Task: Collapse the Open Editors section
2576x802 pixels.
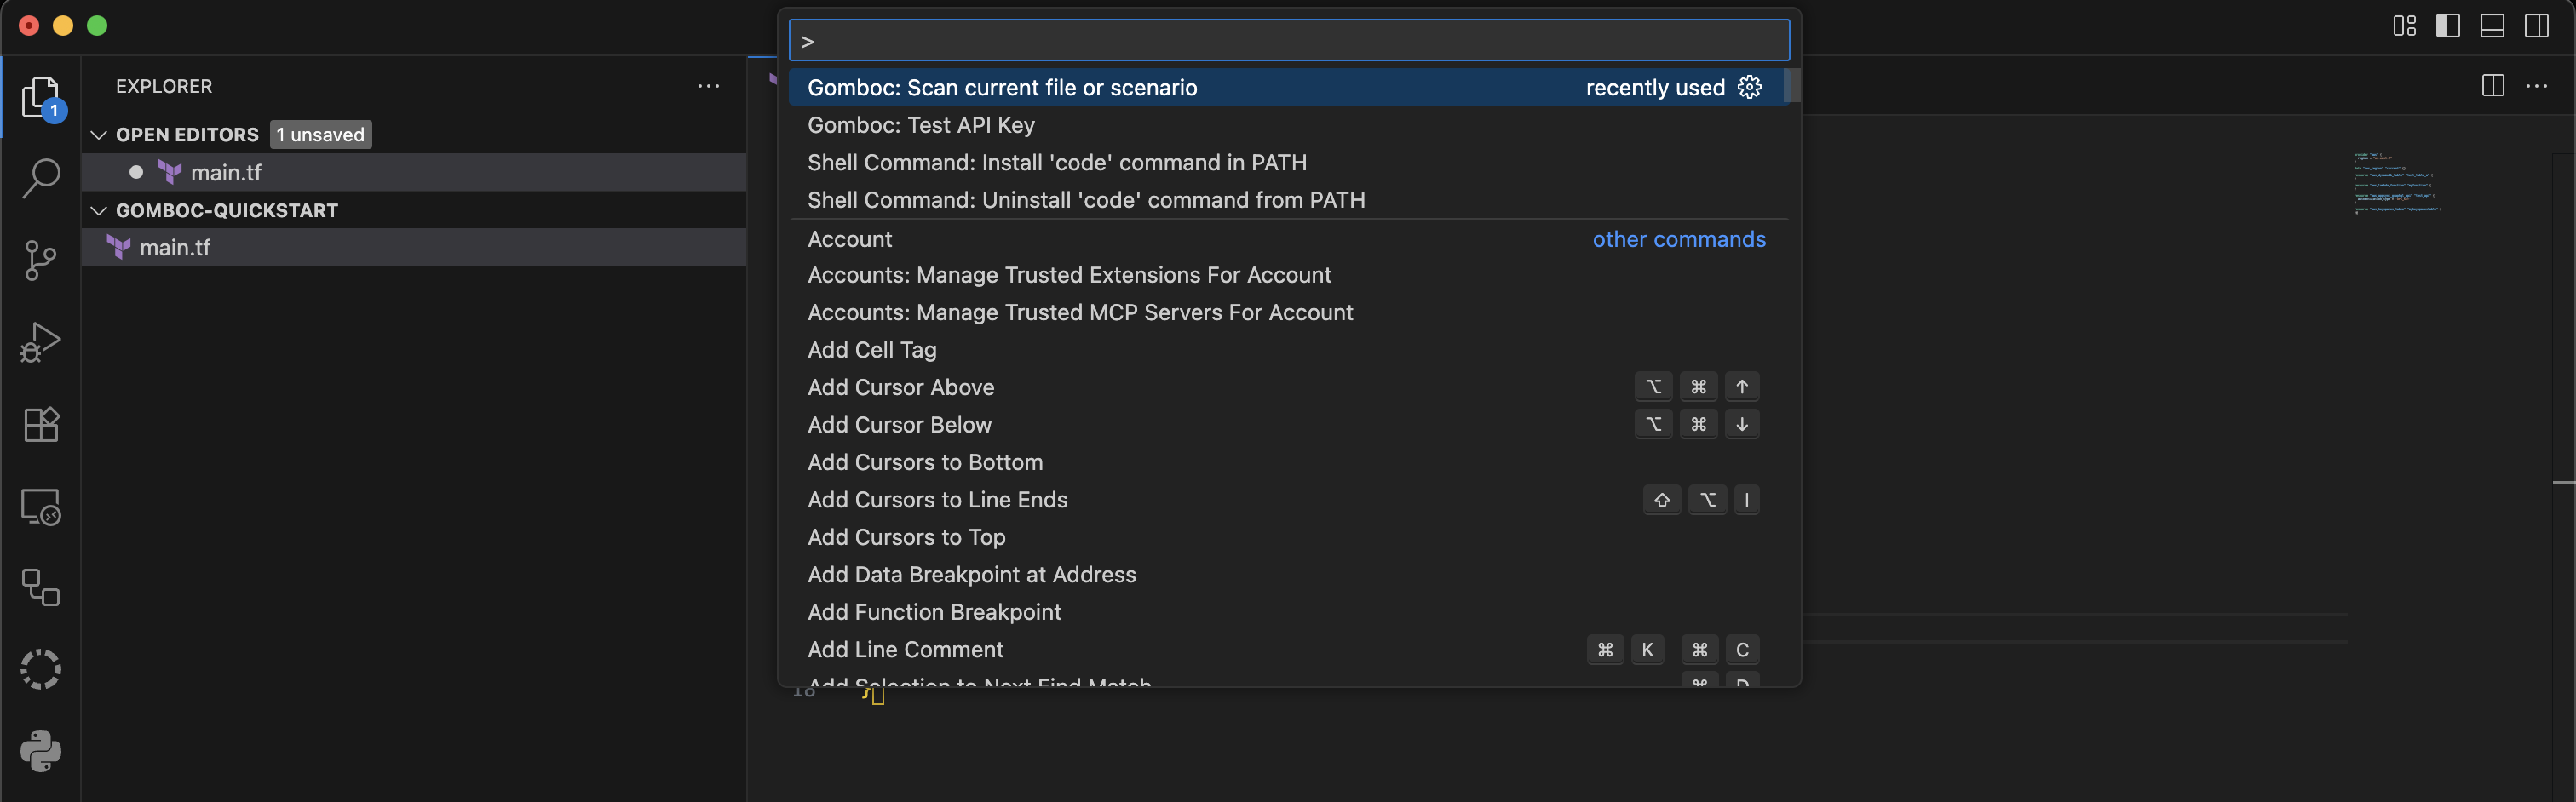Action: click(x=99, y=135)
